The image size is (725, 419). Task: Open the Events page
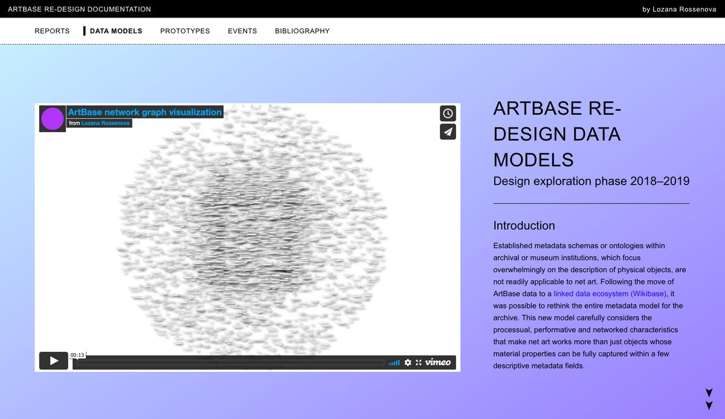242,31
